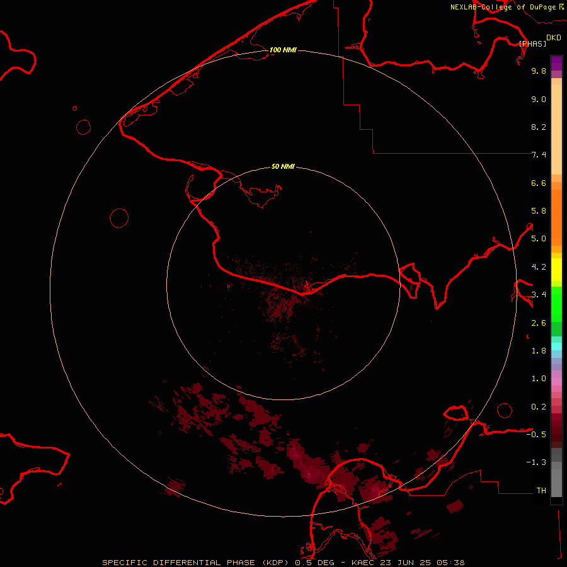Pick the gray color band beside TH
Screen dimensions: 567x567
coord(556,483)
